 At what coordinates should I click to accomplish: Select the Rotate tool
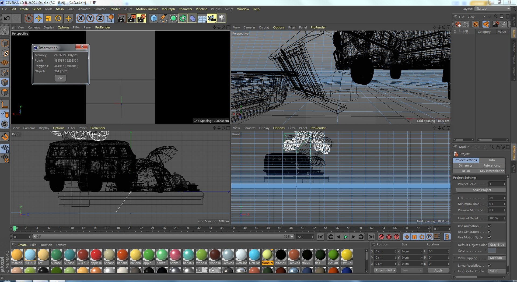coord(58,18)
